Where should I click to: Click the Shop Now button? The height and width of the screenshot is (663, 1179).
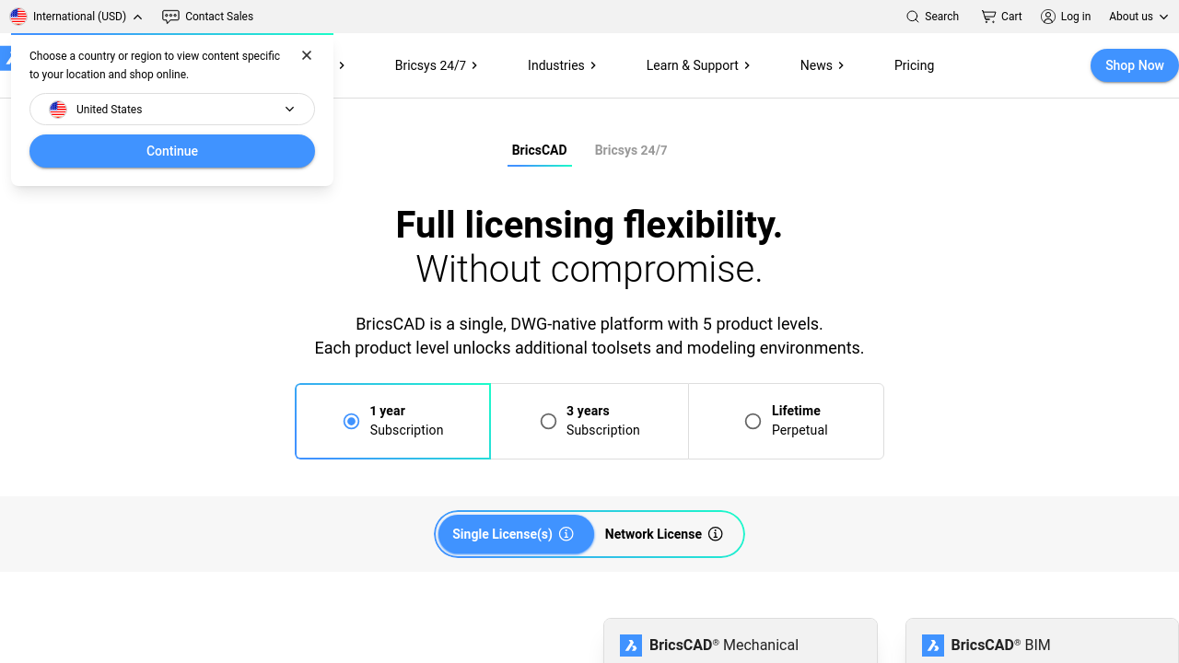pos(1134,65)
